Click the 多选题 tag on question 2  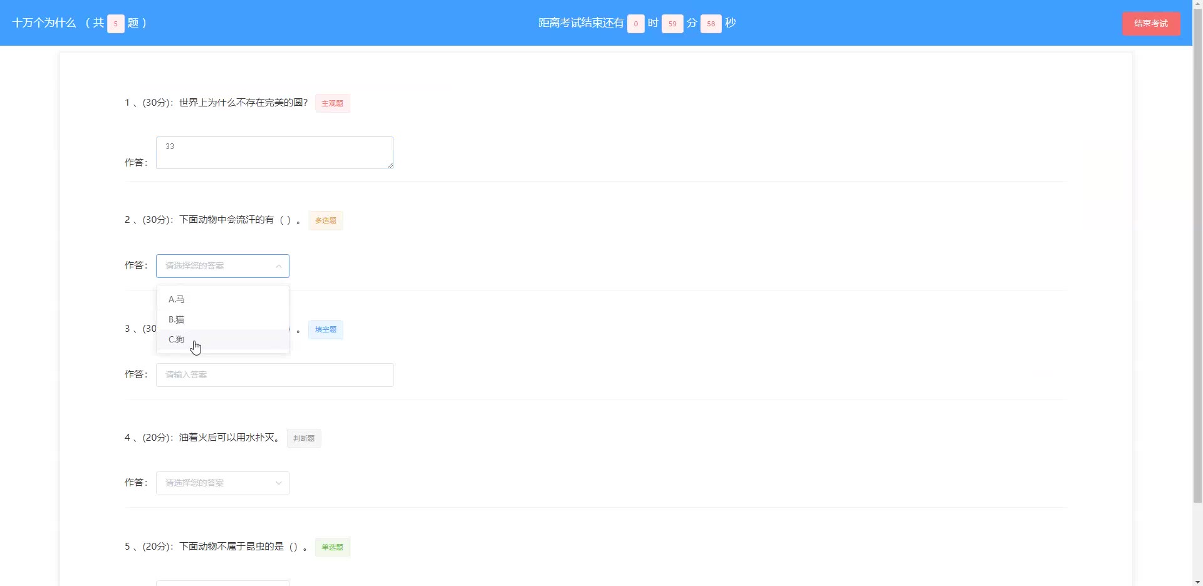click(325, 220)
